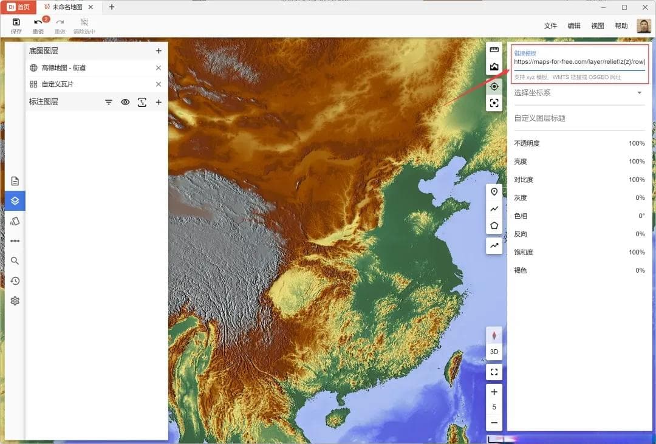656x444 pixels.
Task: Reset map compass to north
Action: 494,336
